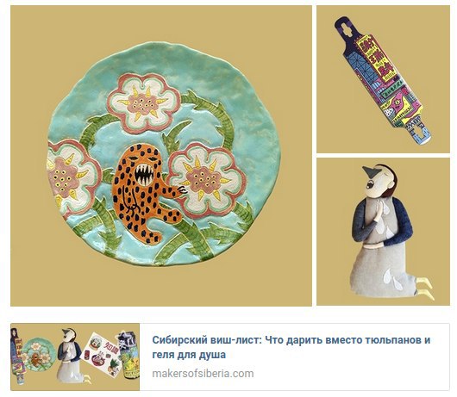Open the large ceramic plate photo

pyautogui.click(x=161, y=156)
